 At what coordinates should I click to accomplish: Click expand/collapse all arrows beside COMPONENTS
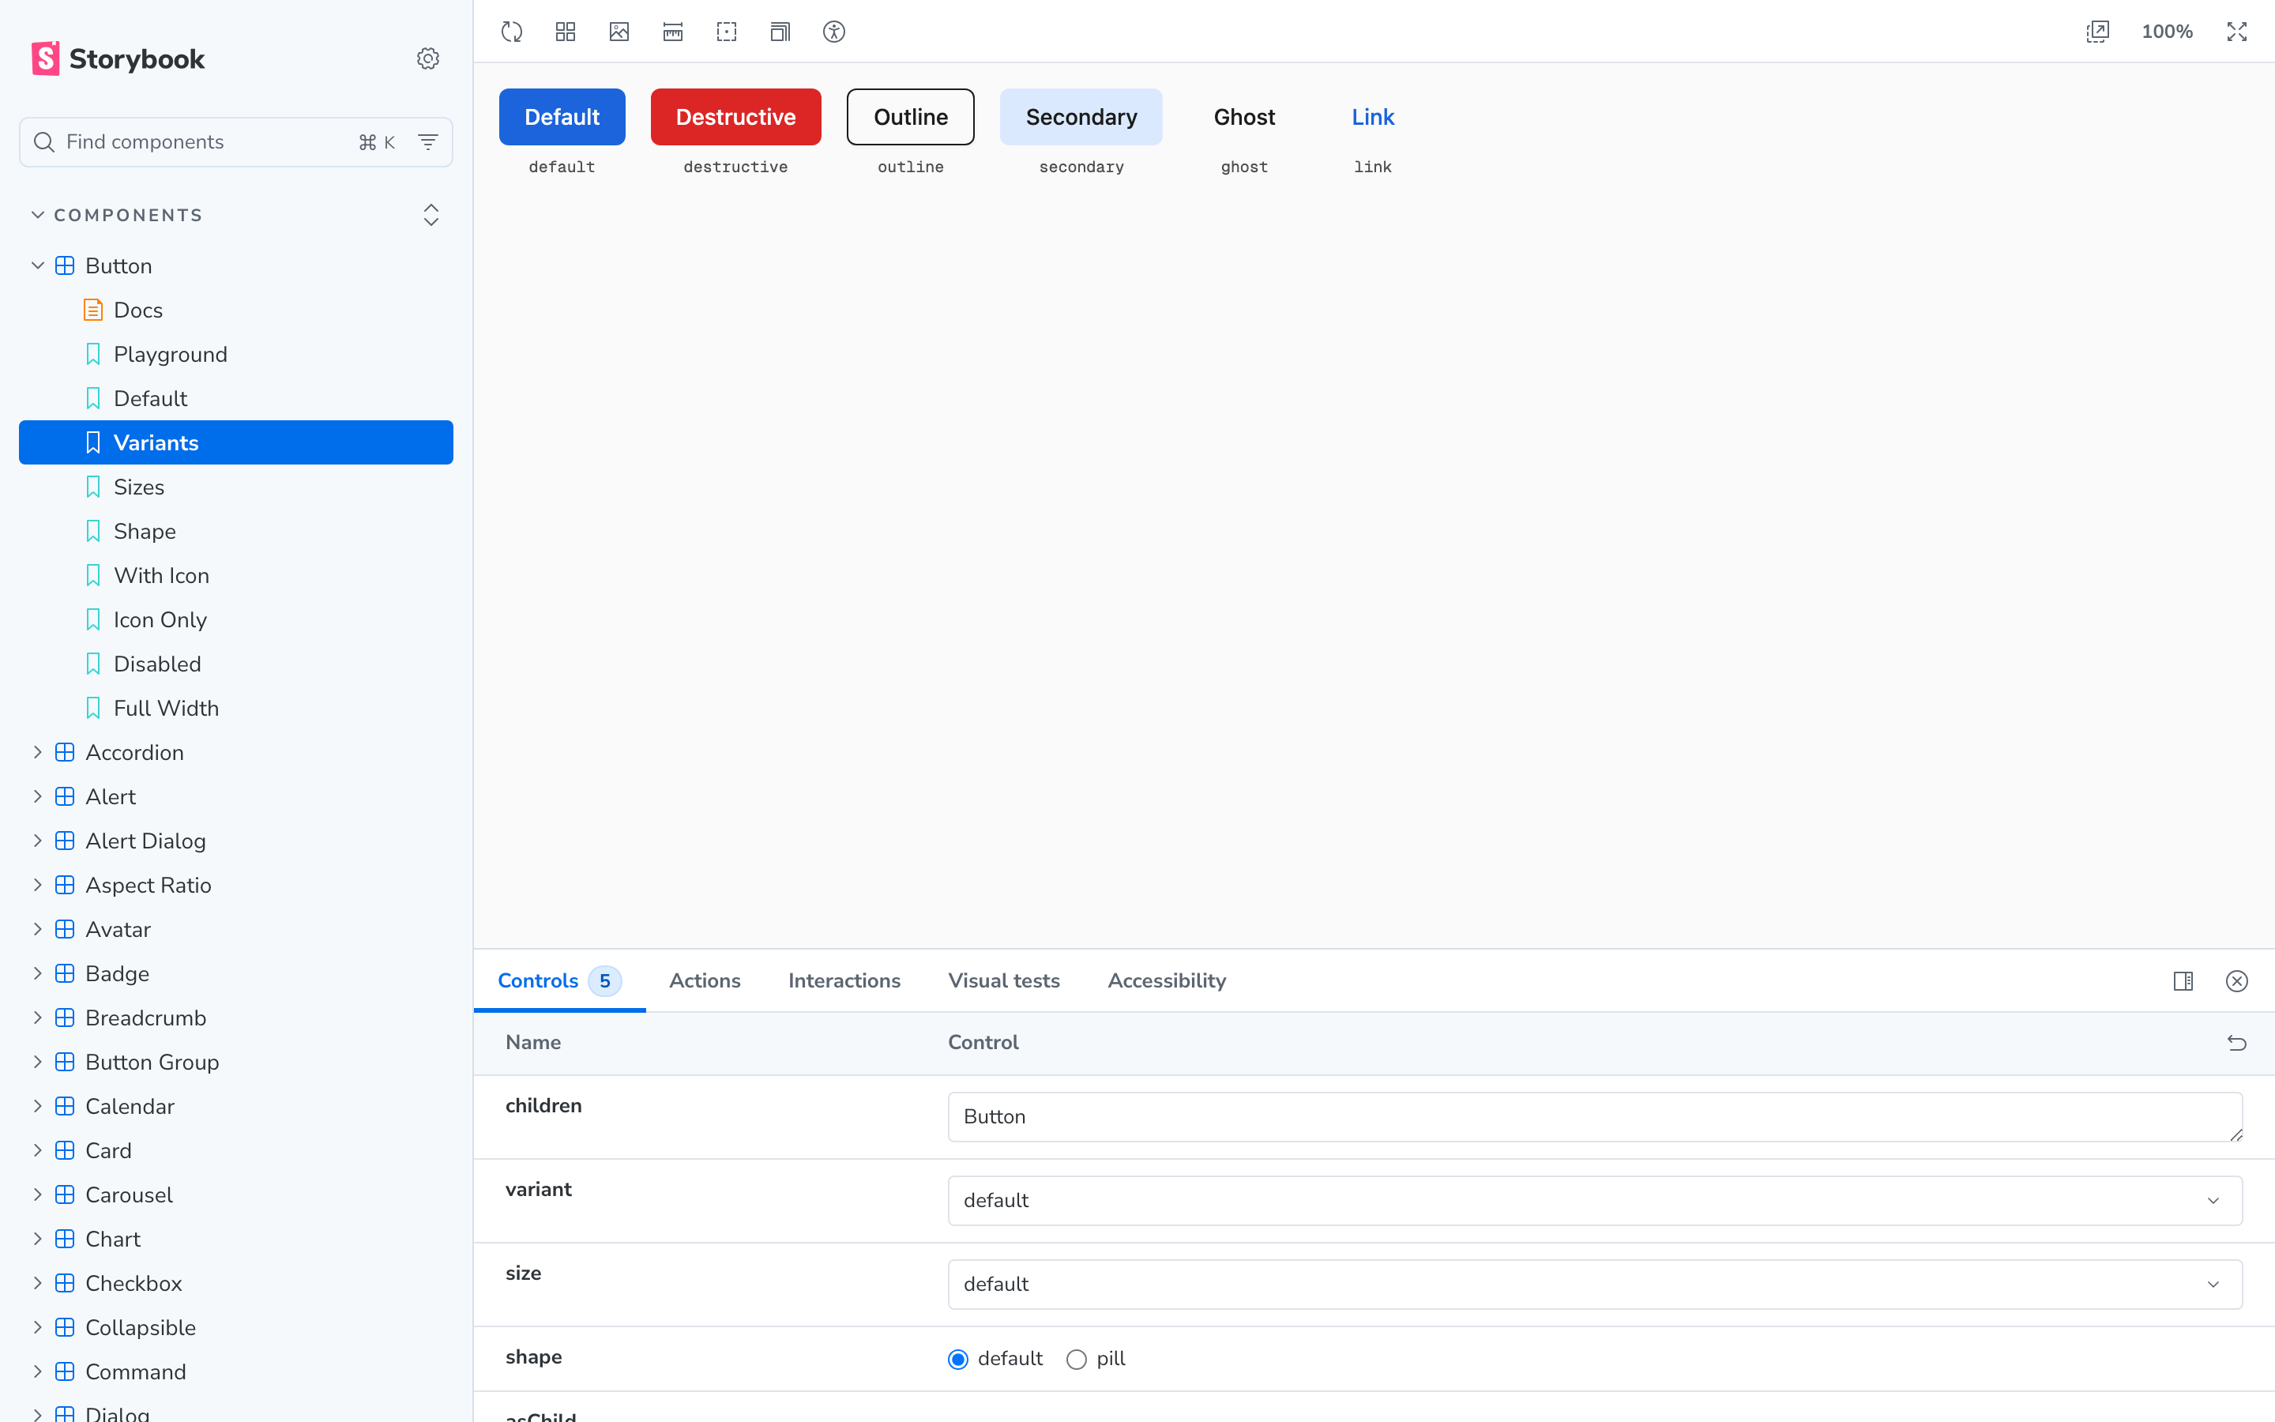tap(431, 216)
